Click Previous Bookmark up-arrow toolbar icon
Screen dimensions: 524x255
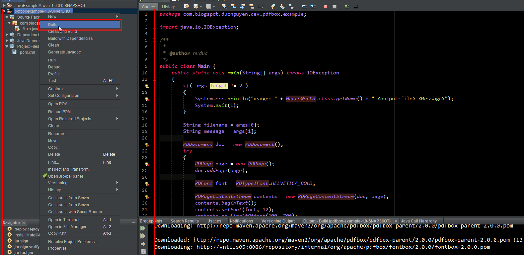[273, 6]
